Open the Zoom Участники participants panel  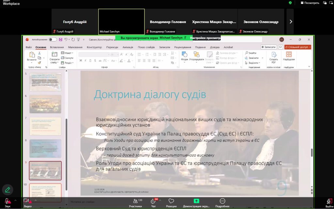coord(135,202)
